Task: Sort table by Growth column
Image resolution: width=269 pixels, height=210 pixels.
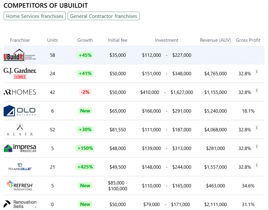Action: [x=85, y=40]
